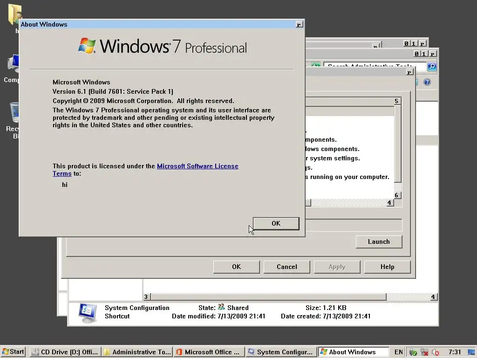Click About Windows taskbar button
The width and height of the screenshot is (477, 358).
(353, 352)
